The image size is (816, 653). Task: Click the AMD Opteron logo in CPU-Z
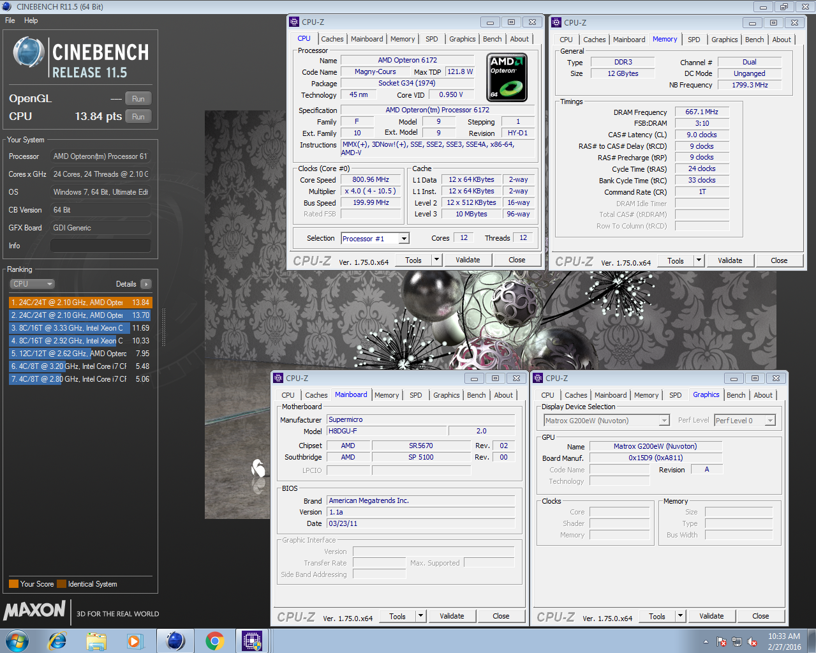[x=507, y=78]
